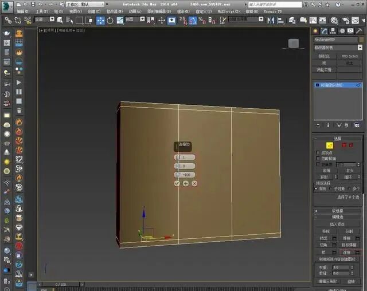Open Configure Modifier Sets icon
Image resolution: width=367 pixels, height=291 pixels.
click(x=357, y=125)
